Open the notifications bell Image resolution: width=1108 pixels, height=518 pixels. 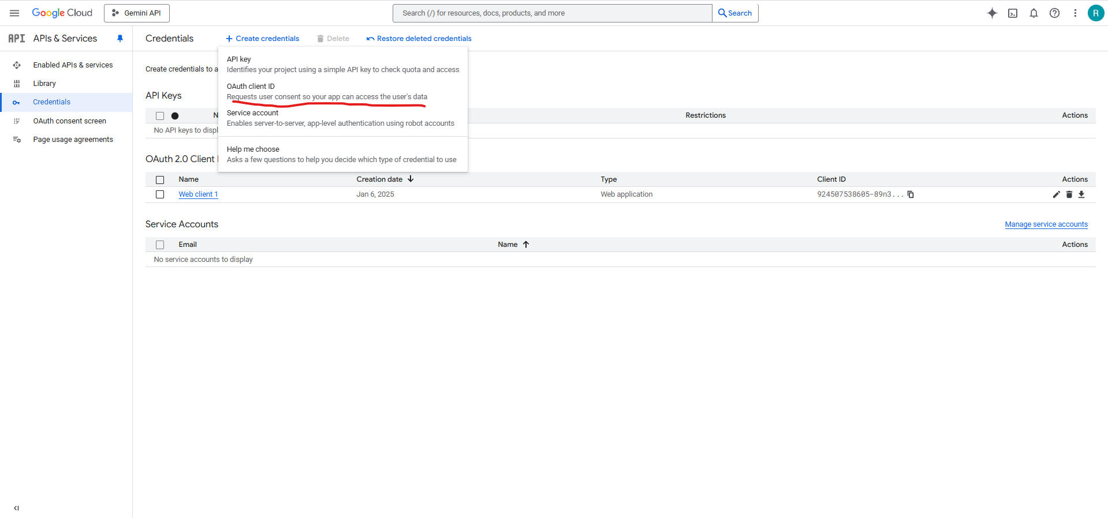(1034, 13)
